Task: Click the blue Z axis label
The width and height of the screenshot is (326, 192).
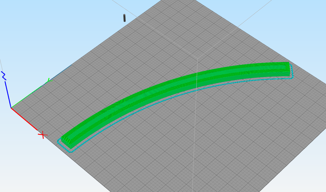Action: coord(4,76)
